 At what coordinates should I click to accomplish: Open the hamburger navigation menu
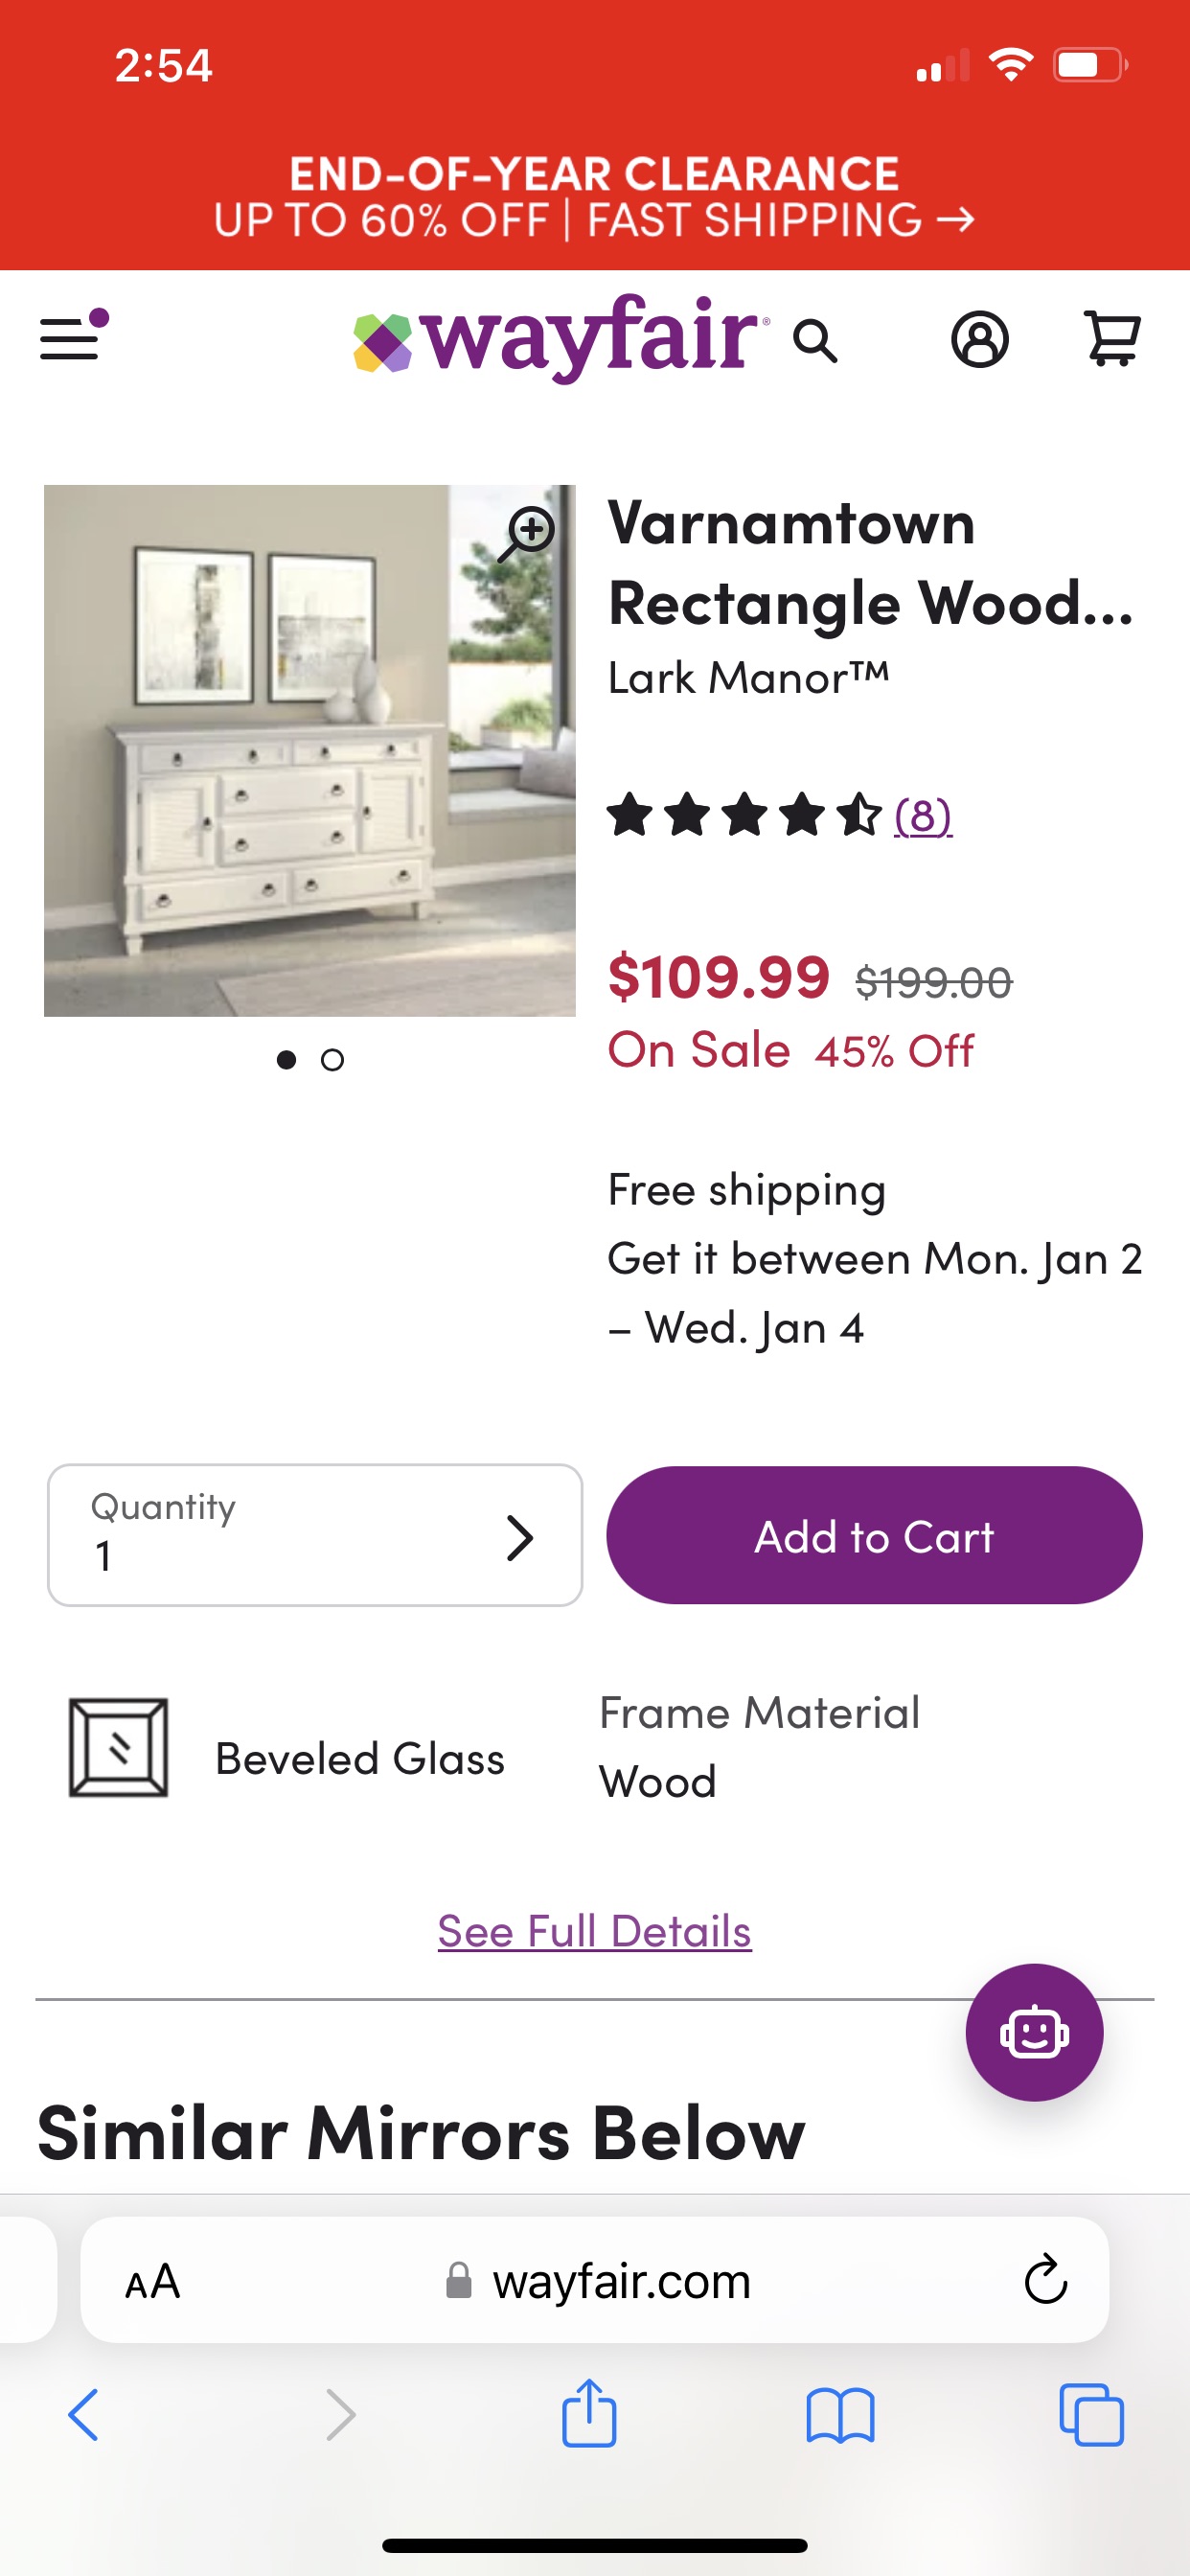click(x=72, y=338)
